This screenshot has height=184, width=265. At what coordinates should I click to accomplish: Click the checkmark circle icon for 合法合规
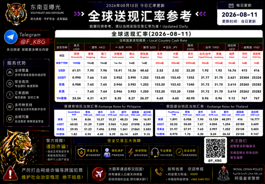[x=179, y=152]
